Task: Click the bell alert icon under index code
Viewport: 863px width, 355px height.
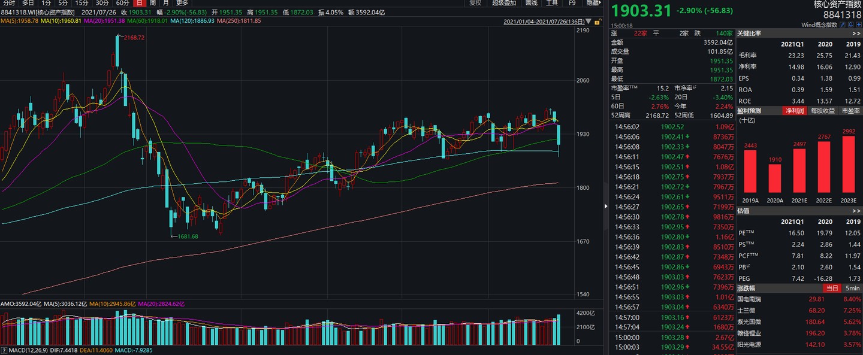Action: click(850, 25)
